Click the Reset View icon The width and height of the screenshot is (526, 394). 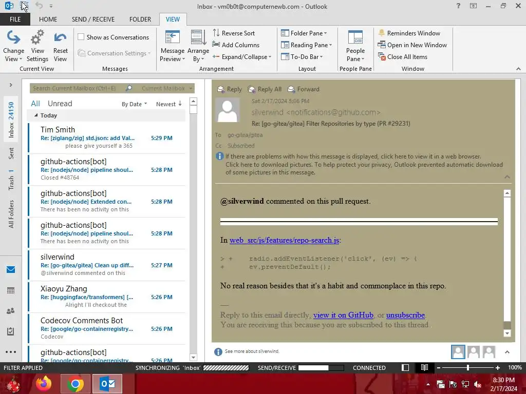tap(61, 37)
